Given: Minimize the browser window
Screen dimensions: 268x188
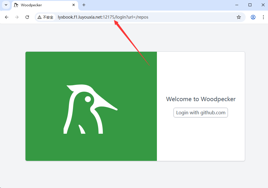Looking at the screenshot, I should coord(237,5).
